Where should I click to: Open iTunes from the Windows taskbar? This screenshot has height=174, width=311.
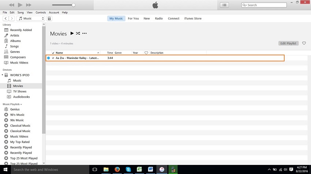(161, 170)
